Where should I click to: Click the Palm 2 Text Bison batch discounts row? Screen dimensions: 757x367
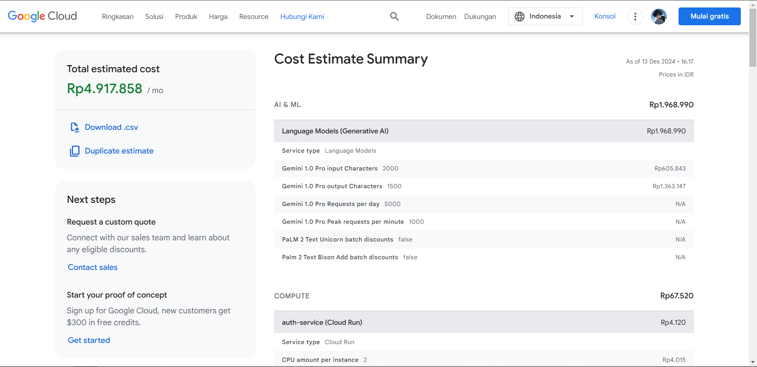click(x=484, y=257)
